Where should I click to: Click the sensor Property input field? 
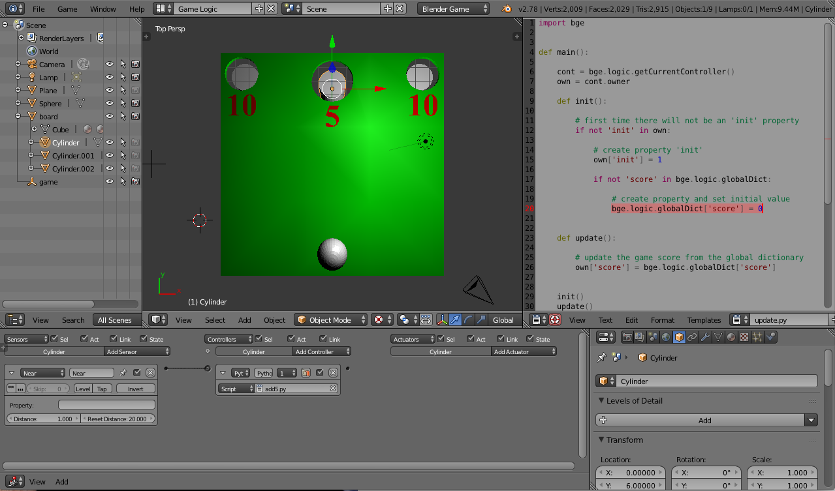pos(106,405)
